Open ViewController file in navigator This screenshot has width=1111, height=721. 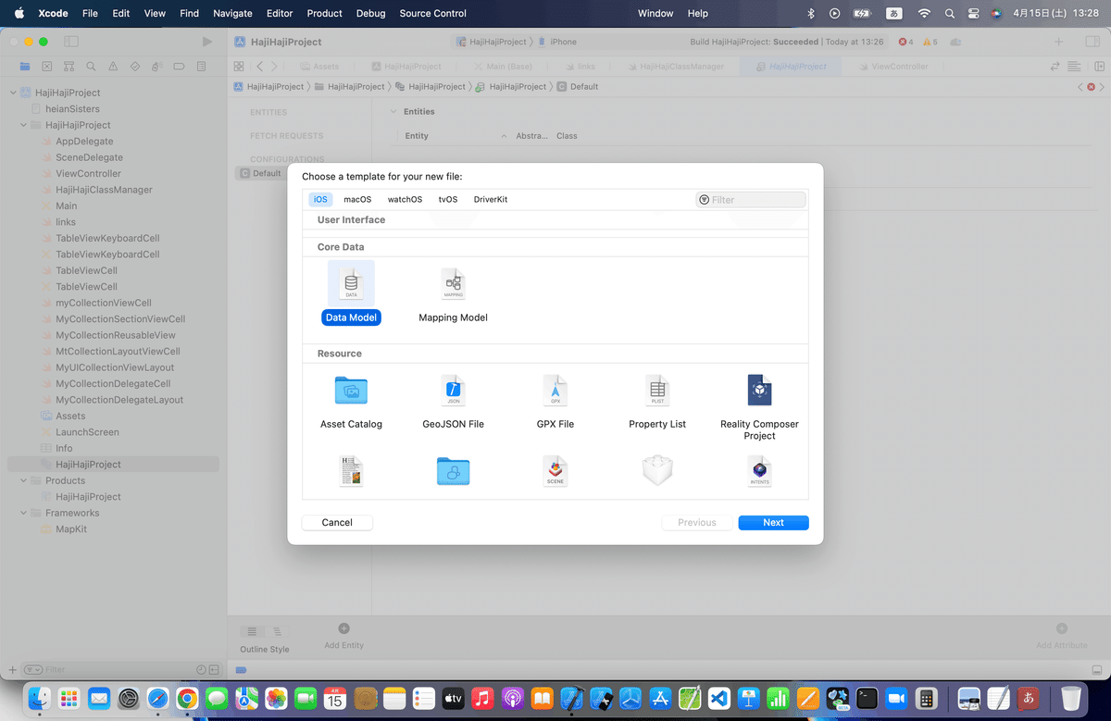88,173
